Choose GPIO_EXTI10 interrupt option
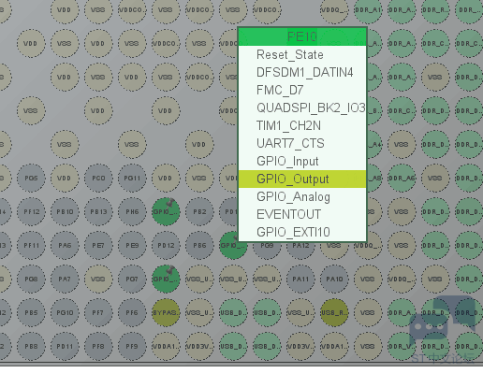 302,232
